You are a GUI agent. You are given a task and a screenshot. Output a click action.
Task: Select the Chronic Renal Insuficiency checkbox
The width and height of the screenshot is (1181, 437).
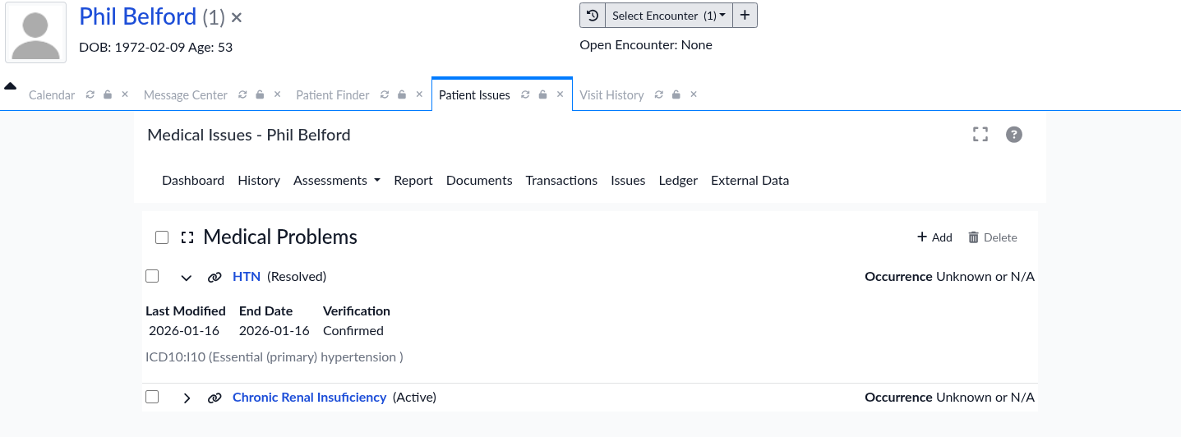[x=152, y=398]
